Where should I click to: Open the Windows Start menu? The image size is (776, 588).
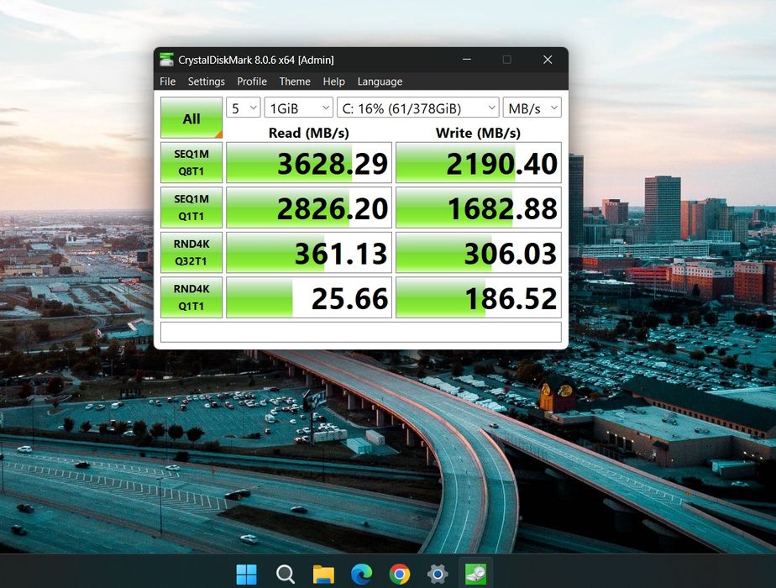[246, 575]
